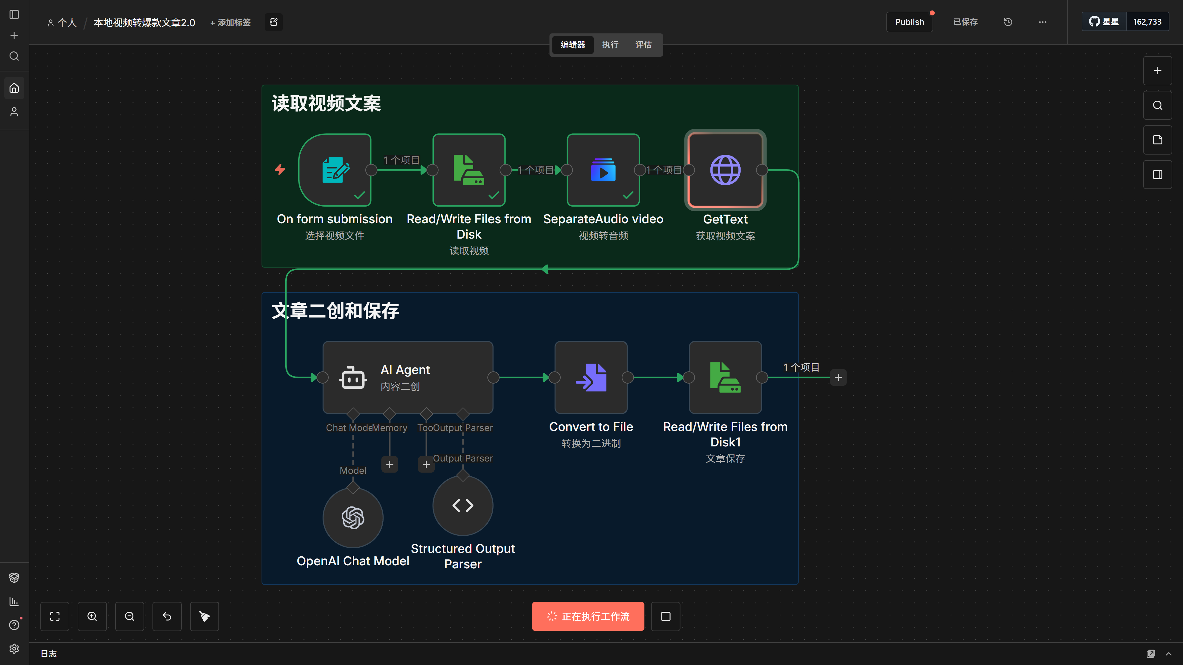Tidy up the workflow with the magic wand icon
This screenshot has height=665, width=1183.
click(204, 616)
